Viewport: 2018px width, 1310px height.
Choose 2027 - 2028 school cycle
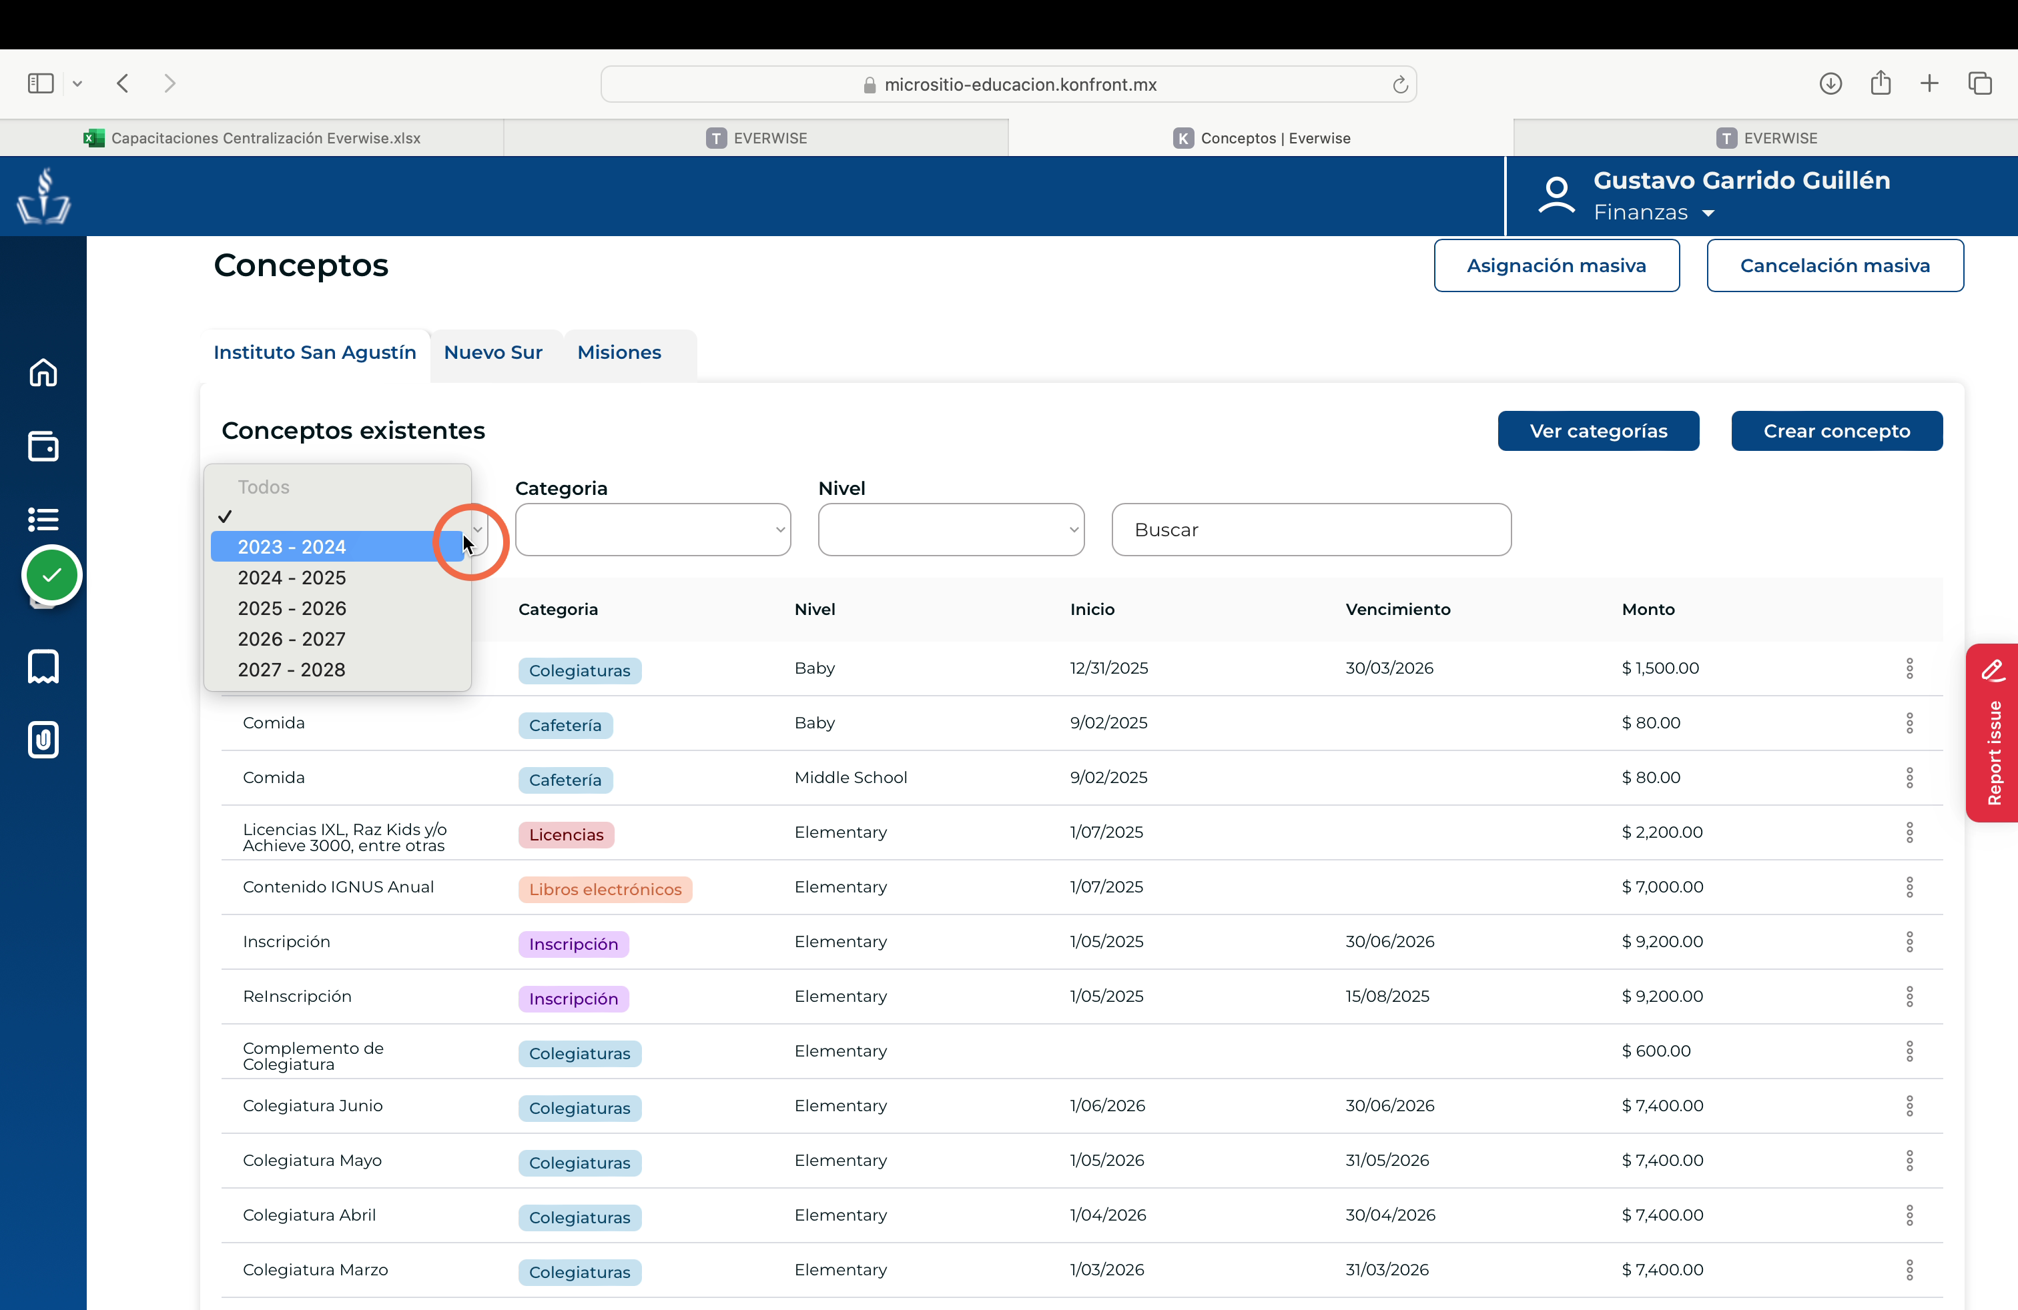click(x=338, y=670)
